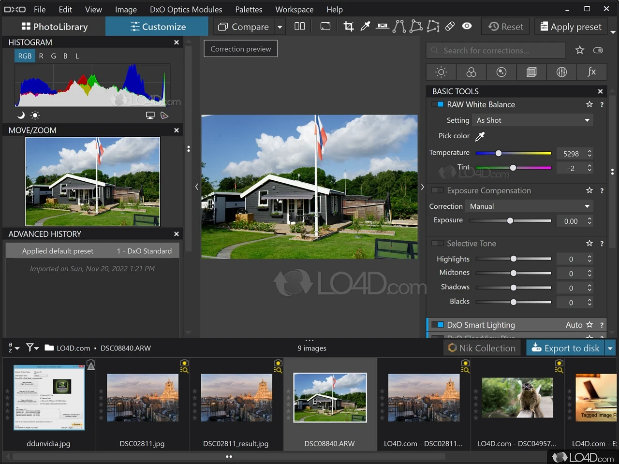Select the DSC02811_result.jpg thumbnail

coord(236,398)
